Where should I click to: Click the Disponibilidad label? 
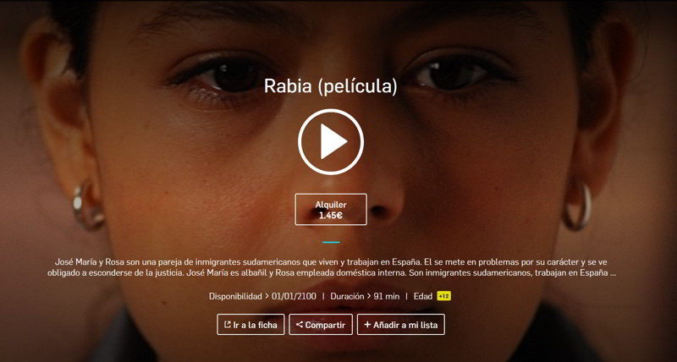[235, 296]
